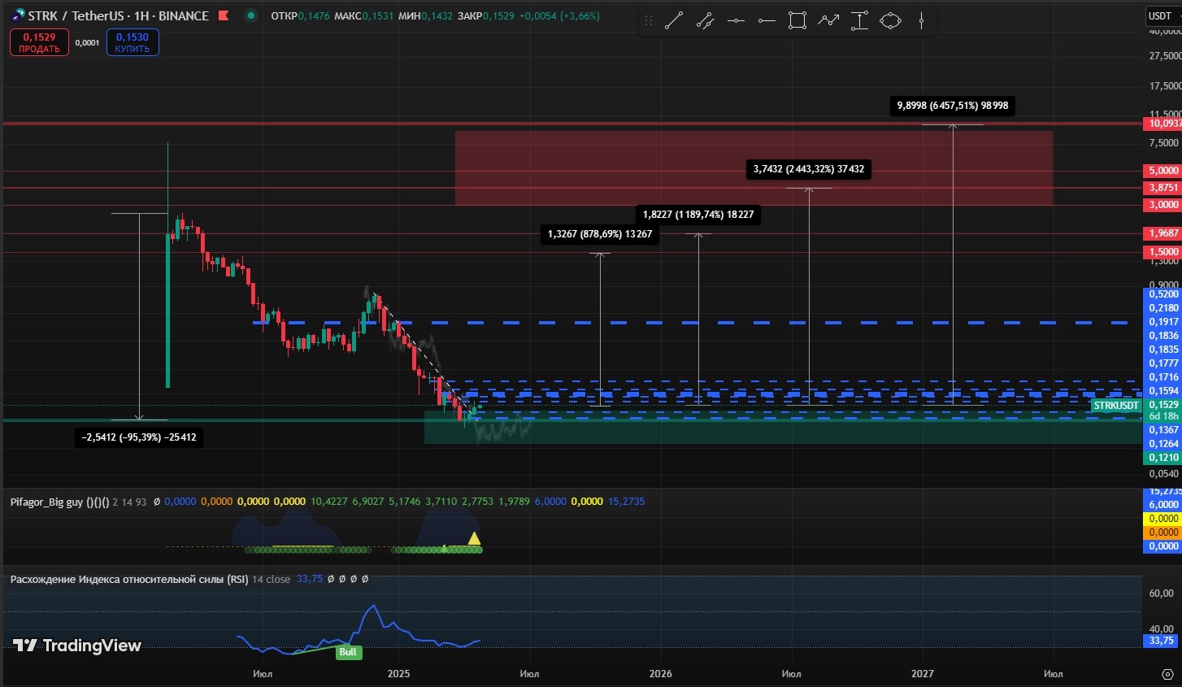The width and height of the screenshot is (1182, 687).
Task: Select the path arrow drawing tool
Action: [828, 21]
